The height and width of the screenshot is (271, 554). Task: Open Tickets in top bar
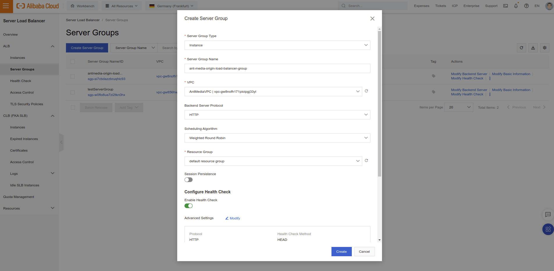440,6
